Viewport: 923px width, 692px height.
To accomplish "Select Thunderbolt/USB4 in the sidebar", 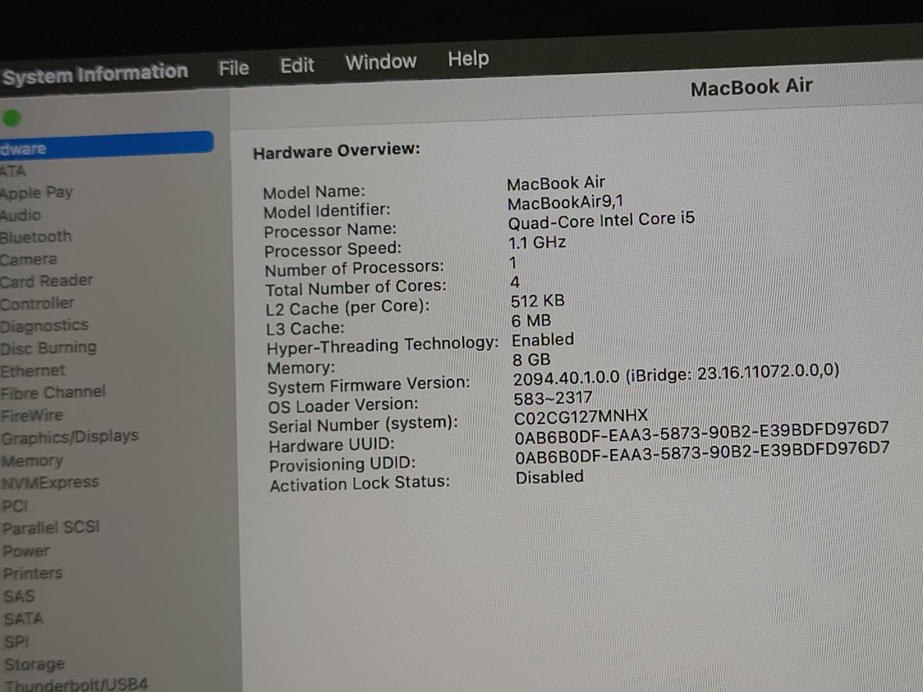I will [x=76, y=684].
